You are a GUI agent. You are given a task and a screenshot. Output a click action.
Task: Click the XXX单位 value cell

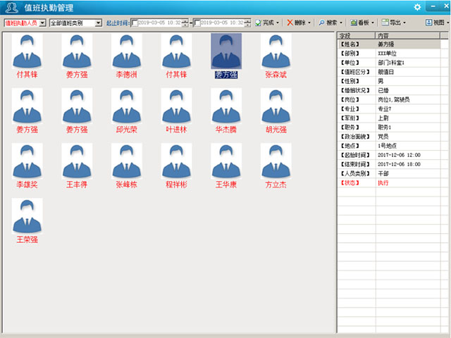click(408, 54)
